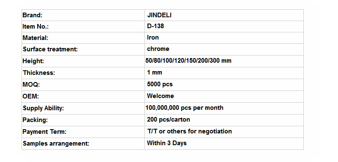This screenshot has width=338, height=162.
Task: Click the Material: label
Action: pyautogui.click(x=35, y=38)
